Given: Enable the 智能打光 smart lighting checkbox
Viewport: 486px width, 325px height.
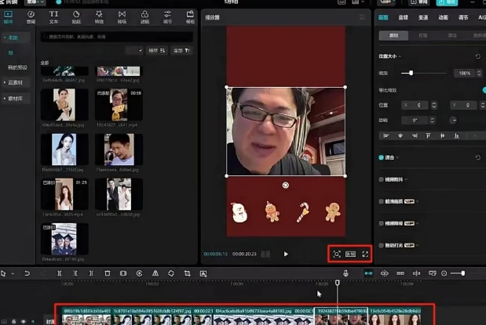Looking at the screenshot, I should tap(382, 246).
